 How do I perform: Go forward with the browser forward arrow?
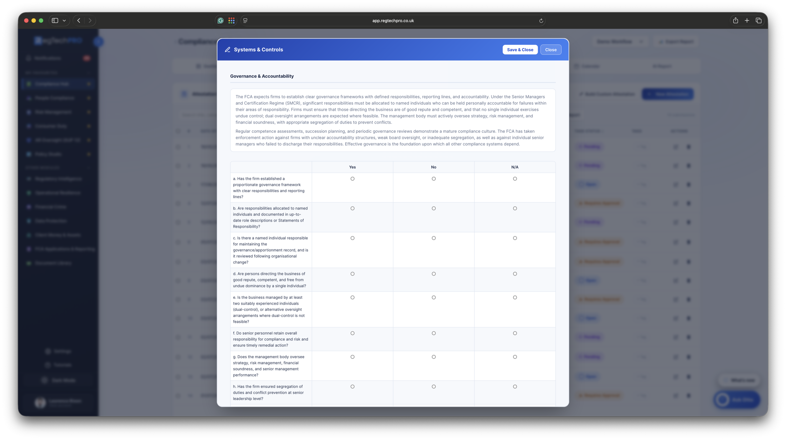pos(90,21)
